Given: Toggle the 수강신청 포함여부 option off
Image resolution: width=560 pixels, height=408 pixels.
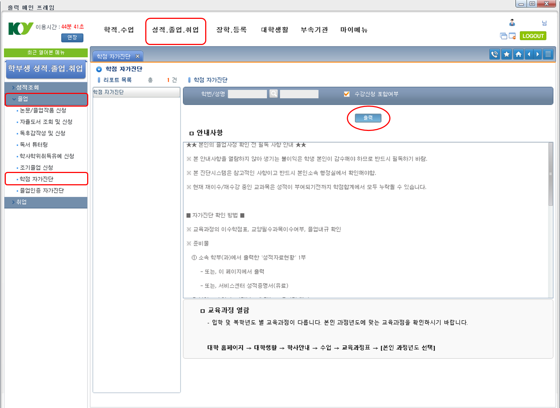Looking at the screenshot, I should pyautogui.click(x=346, y=93).
